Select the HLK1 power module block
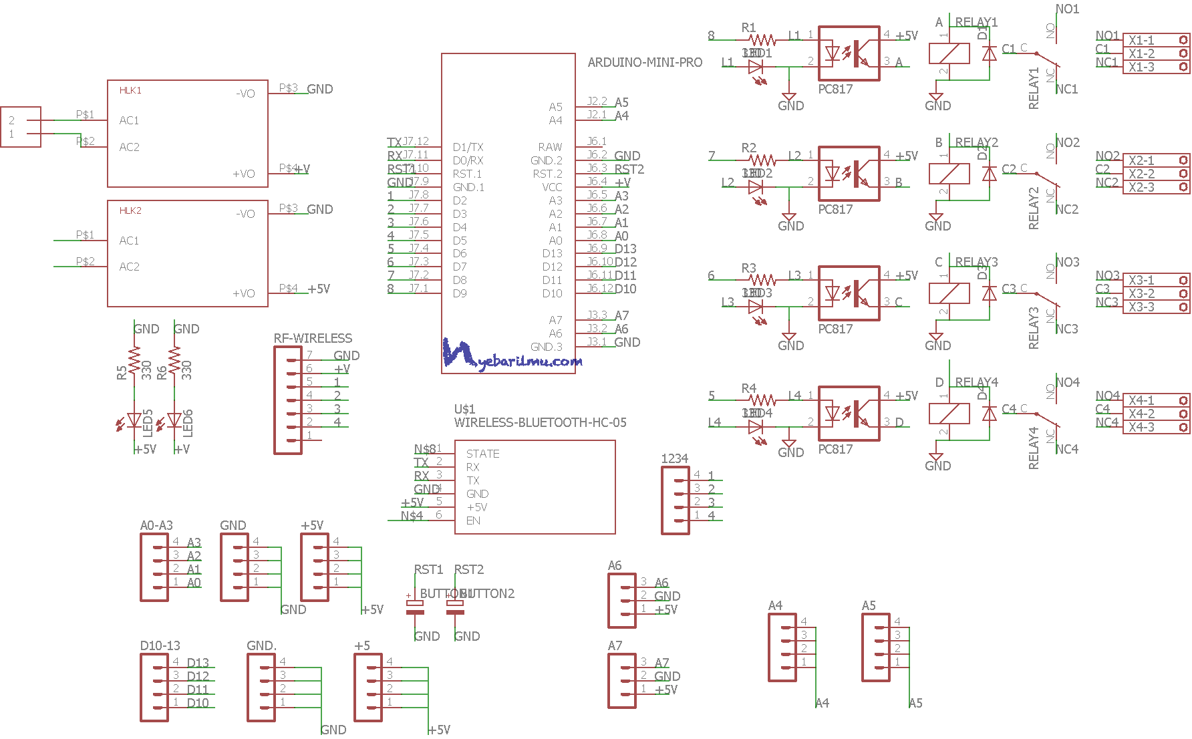 pyautogui.click(x=188, y=134)
